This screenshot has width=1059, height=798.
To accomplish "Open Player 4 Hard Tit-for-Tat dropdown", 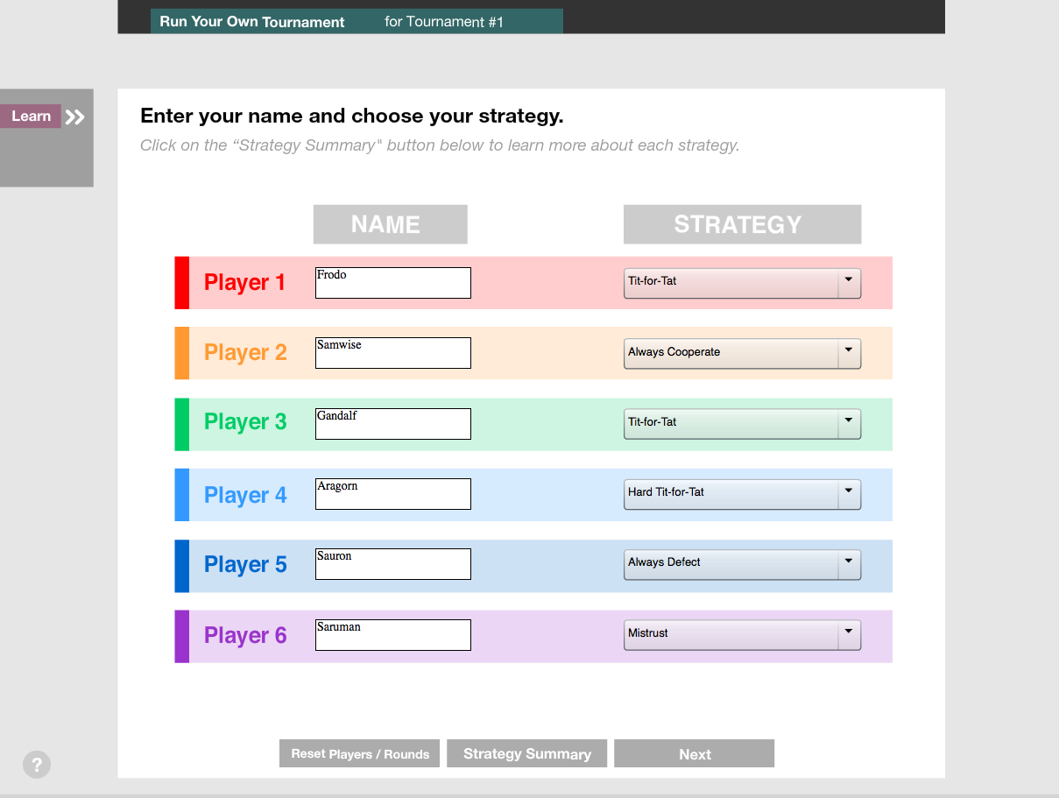I will point(742,494).
